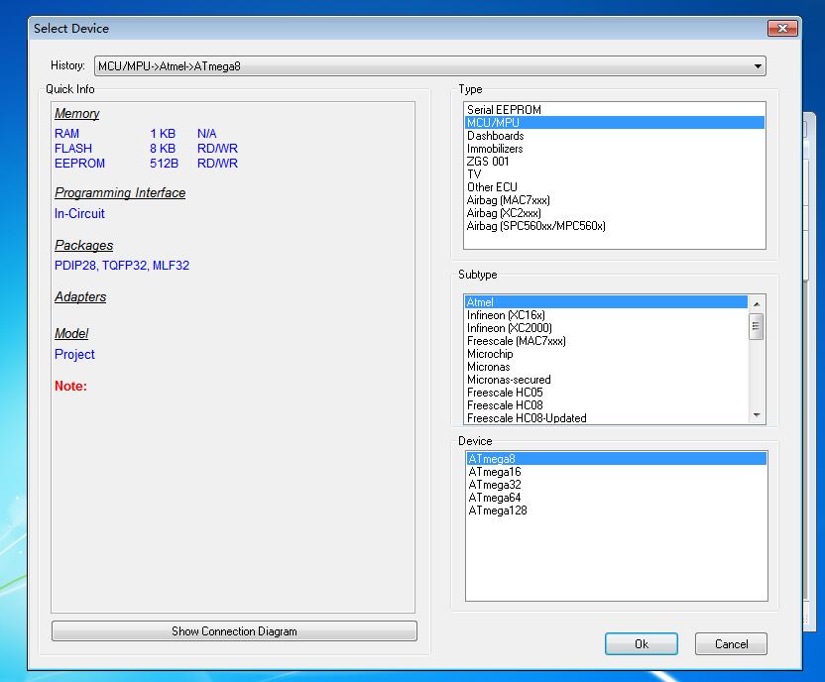Select ATmega128 device
The image size is (825, 682).
[x=616, y=511]
